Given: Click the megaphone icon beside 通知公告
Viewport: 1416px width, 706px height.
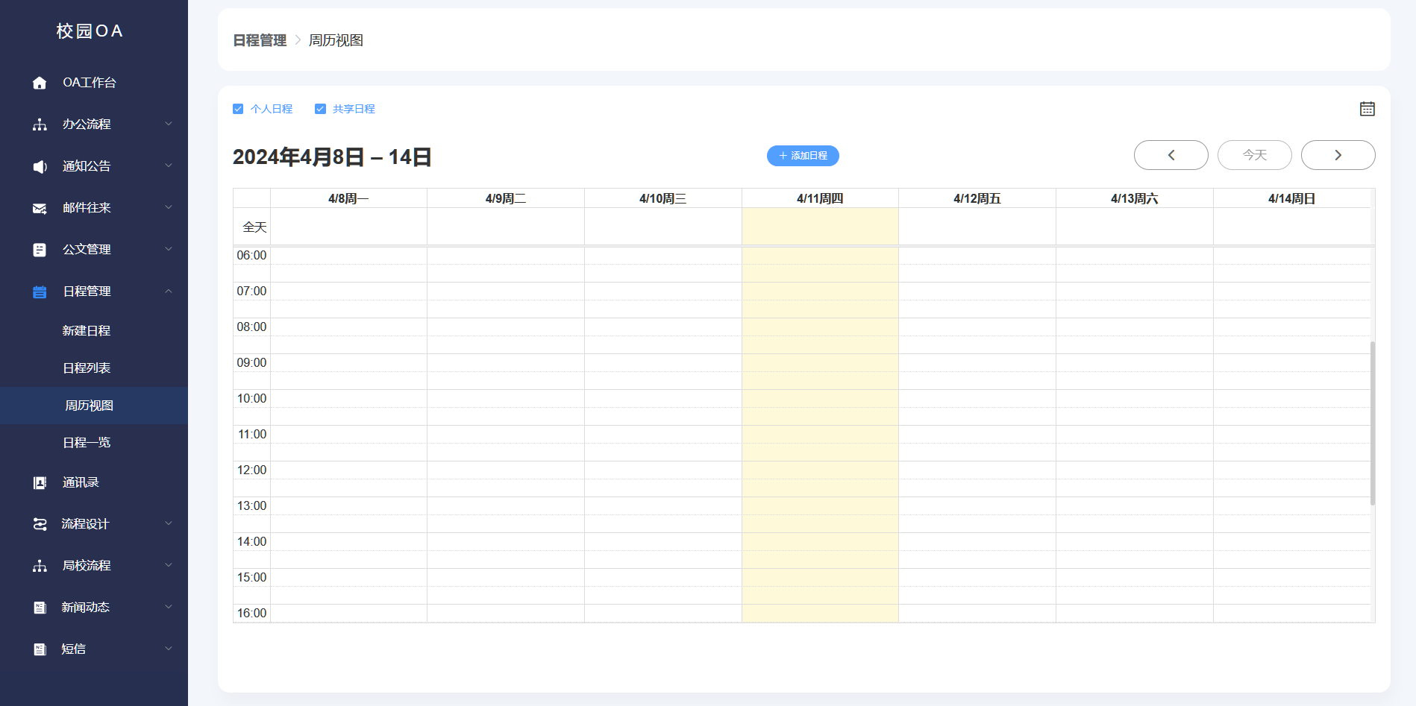Looking at the screenshot, I should pos(40,166).
